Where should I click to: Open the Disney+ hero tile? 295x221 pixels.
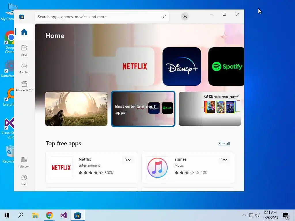tap(182, 66)
